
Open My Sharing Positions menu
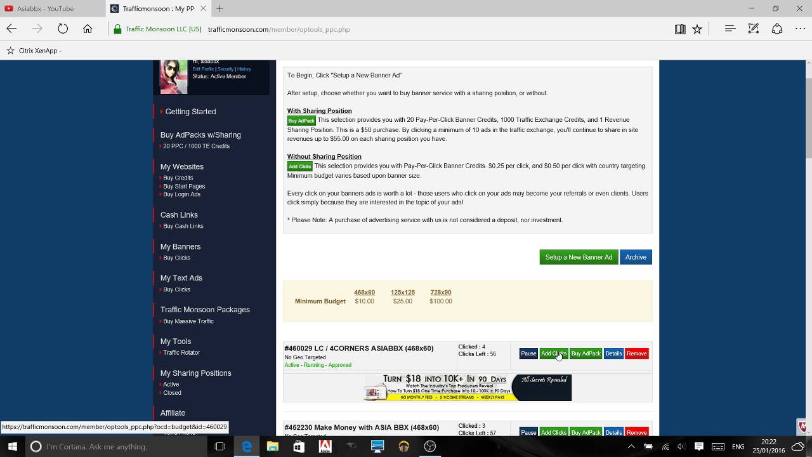(195, 373)
